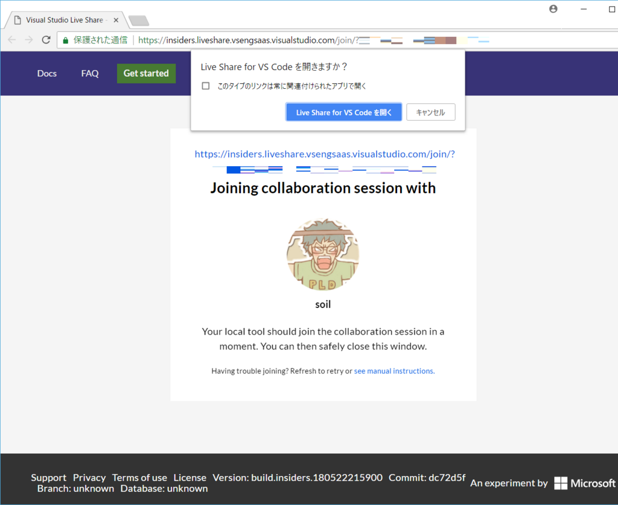Open a new tab button
The height and width of the screenshot is (505, 618).
(x=139, y=21)
